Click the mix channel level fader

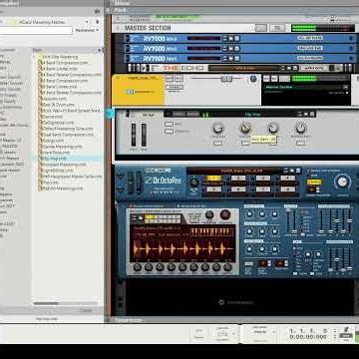(226, 79)
